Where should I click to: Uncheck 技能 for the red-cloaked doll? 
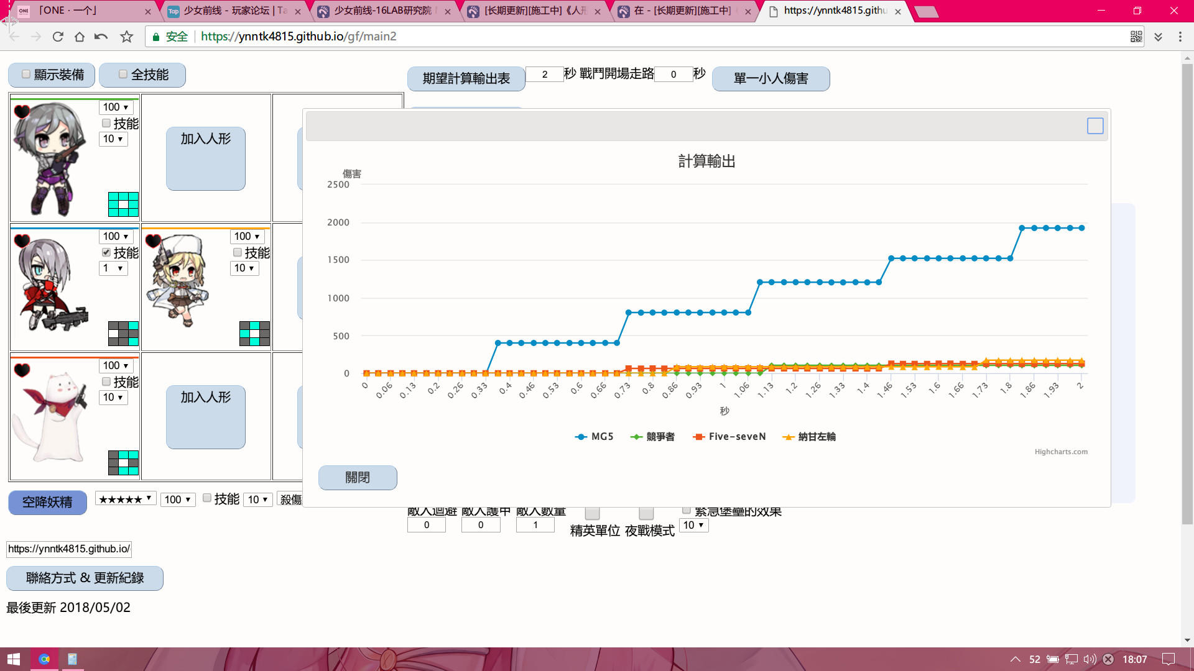106,252
